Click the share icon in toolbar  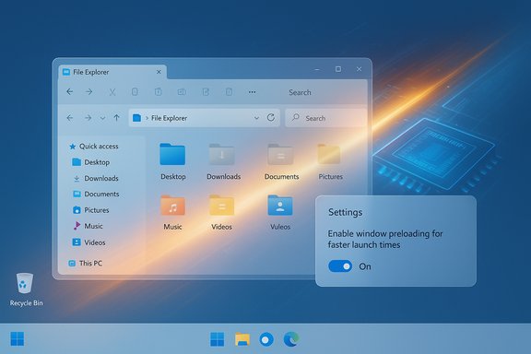tap(206, 92)
